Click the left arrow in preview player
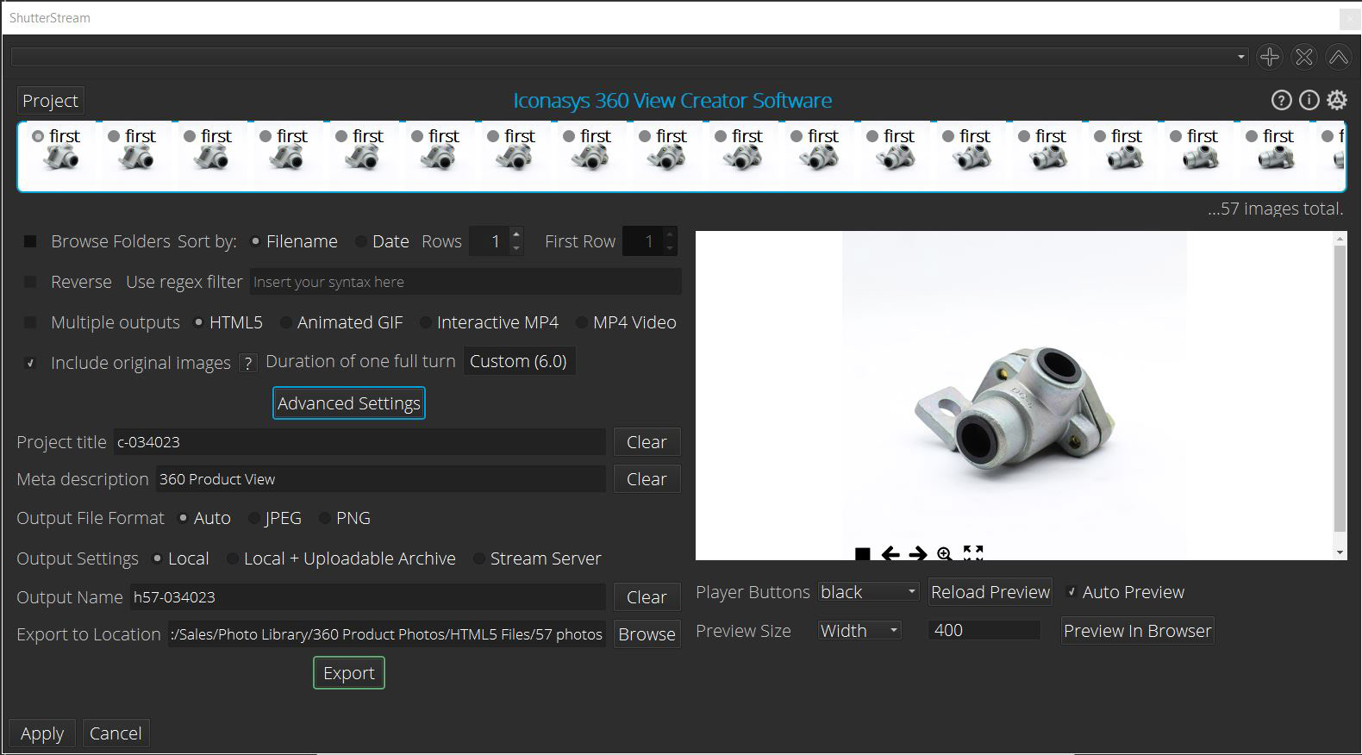The image size is (1362, 755). pos(890,553)
